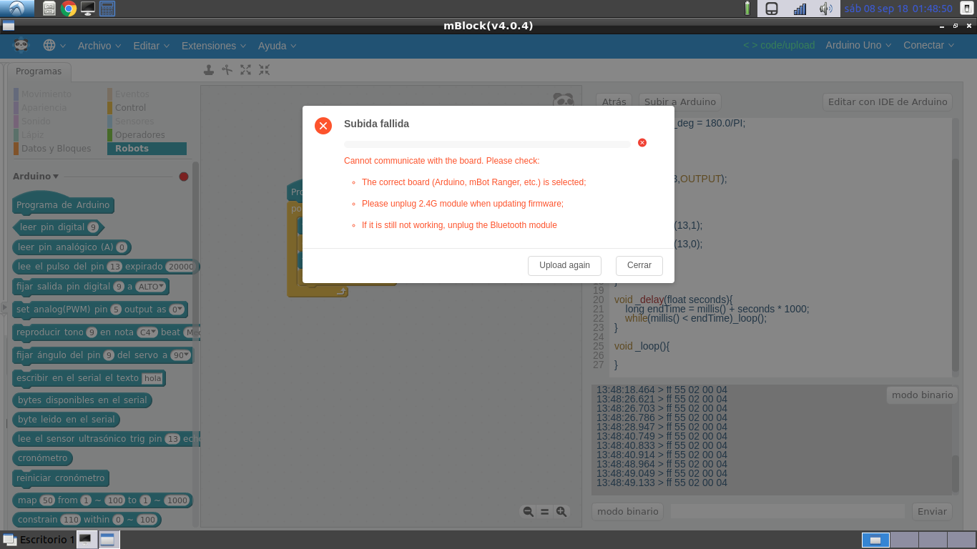Select the grow block tool
Viewport: 977px width, 549px height.
coord(246,70)
